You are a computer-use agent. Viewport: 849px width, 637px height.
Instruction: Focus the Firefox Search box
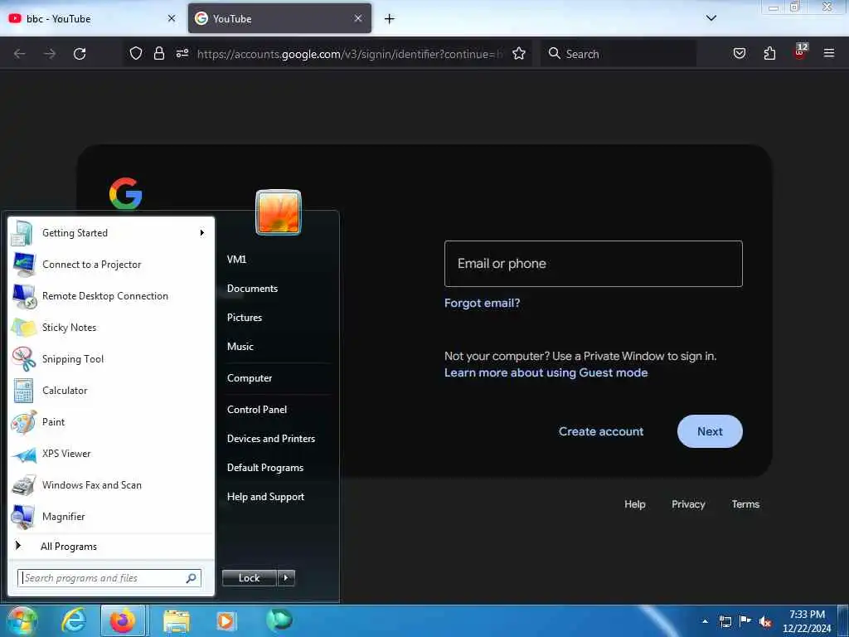pos(619,54)
